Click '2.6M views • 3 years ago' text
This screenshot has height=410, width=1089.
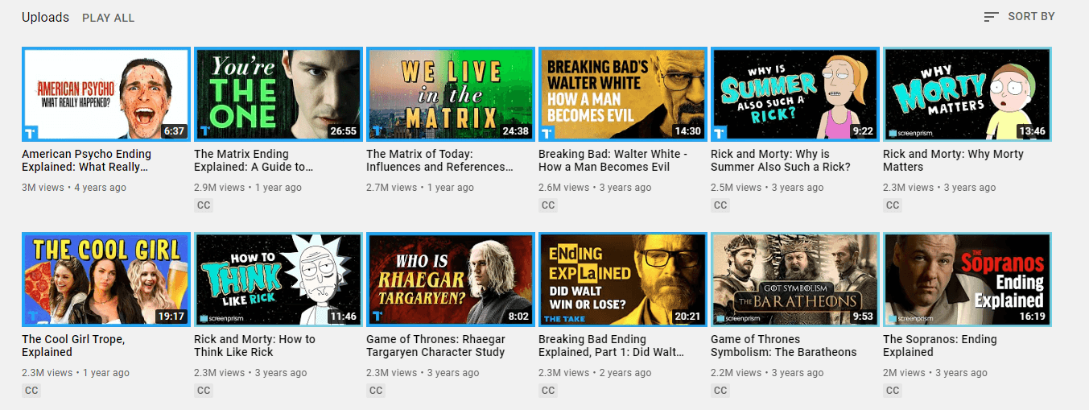click(595, 188)
